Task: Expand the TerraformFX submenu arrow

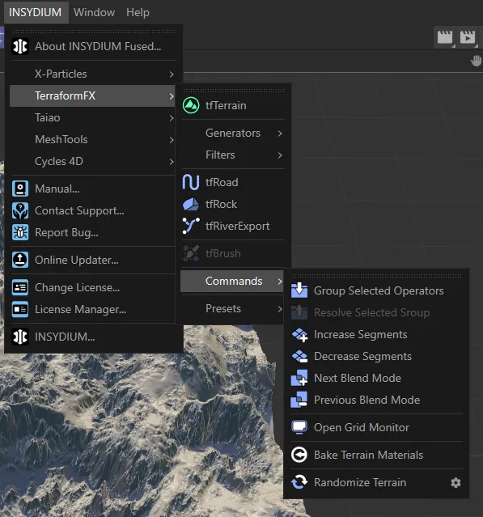Action: click(x=172, y=96)
